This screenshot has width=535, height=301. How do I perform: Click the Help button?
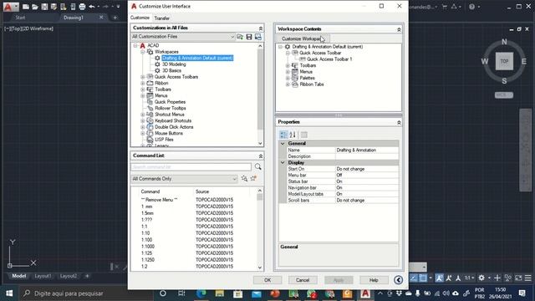374,280
